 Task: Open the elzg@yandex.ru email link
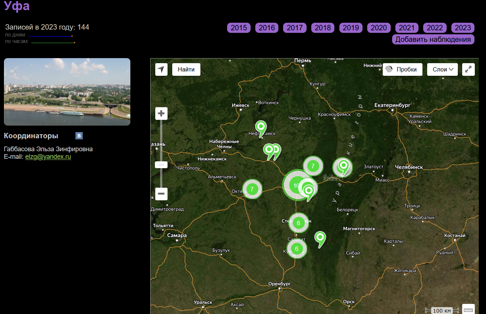coord(48,157)
